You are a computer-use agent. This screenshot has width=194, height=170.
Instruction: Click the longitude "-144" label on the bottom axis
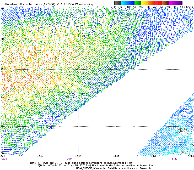(x=78, y=156)
